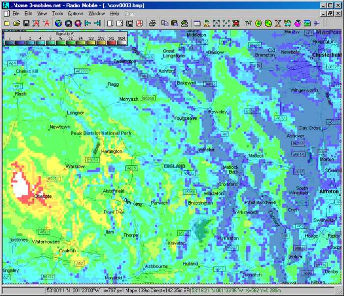
Task: Run single polar coverage yellow circle icon
Action: 258,23
